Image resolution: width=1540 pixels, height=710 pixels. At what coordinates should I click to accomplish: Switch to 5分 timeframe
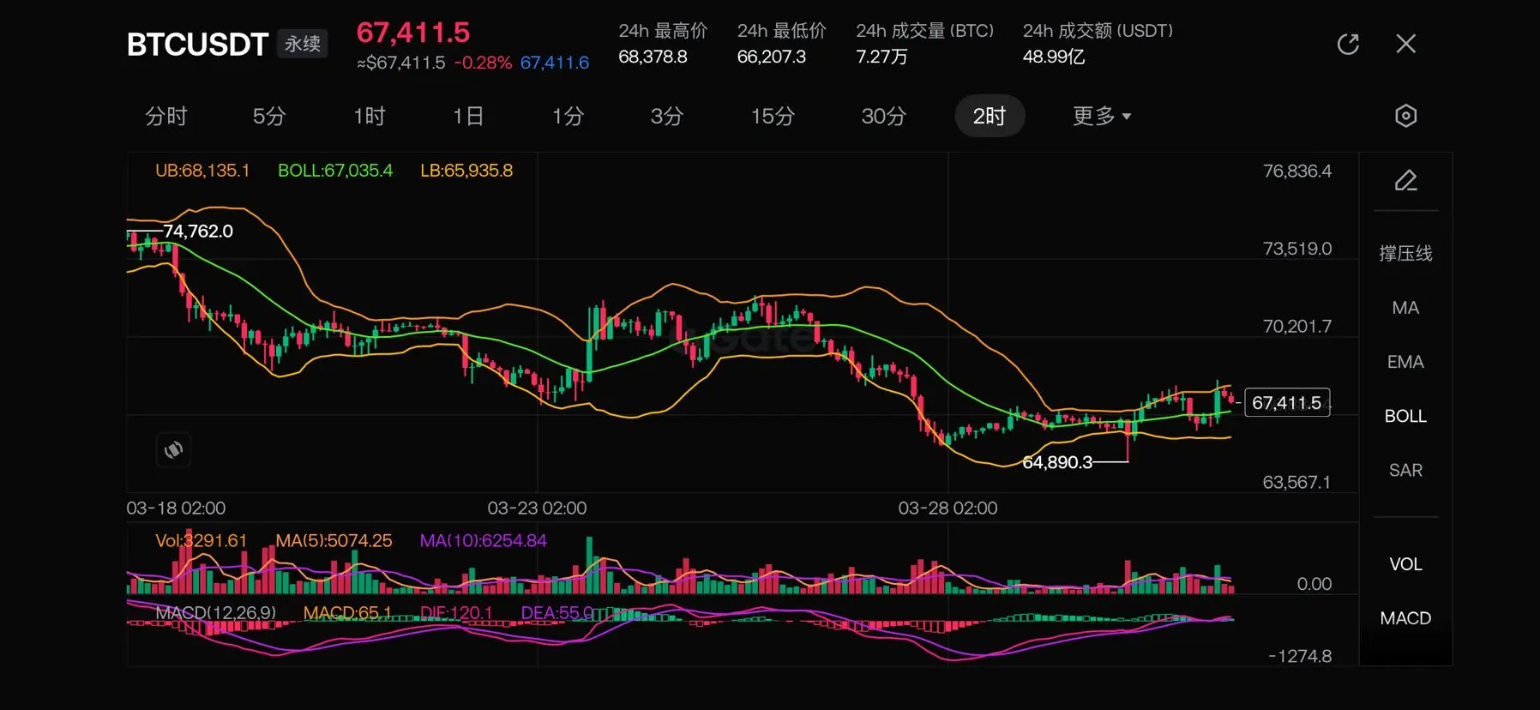[269, 116]
